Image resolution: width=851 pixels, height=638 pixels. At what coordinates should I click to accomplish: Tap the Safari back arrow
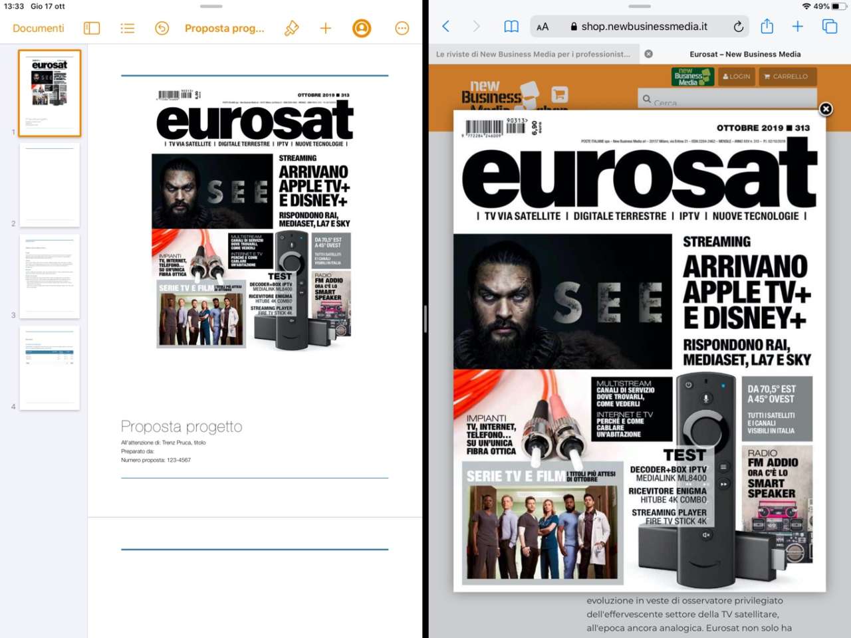446,27
